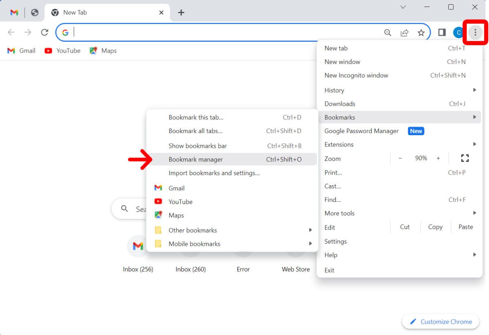Click the YouTube icon in the bookmarks bar
This screenshot has height=335, width=489.
click(48, 50)
